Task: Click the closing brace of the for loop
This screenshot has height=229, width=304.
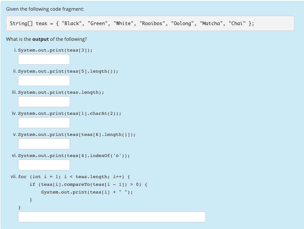Action: tap(19, 207)
